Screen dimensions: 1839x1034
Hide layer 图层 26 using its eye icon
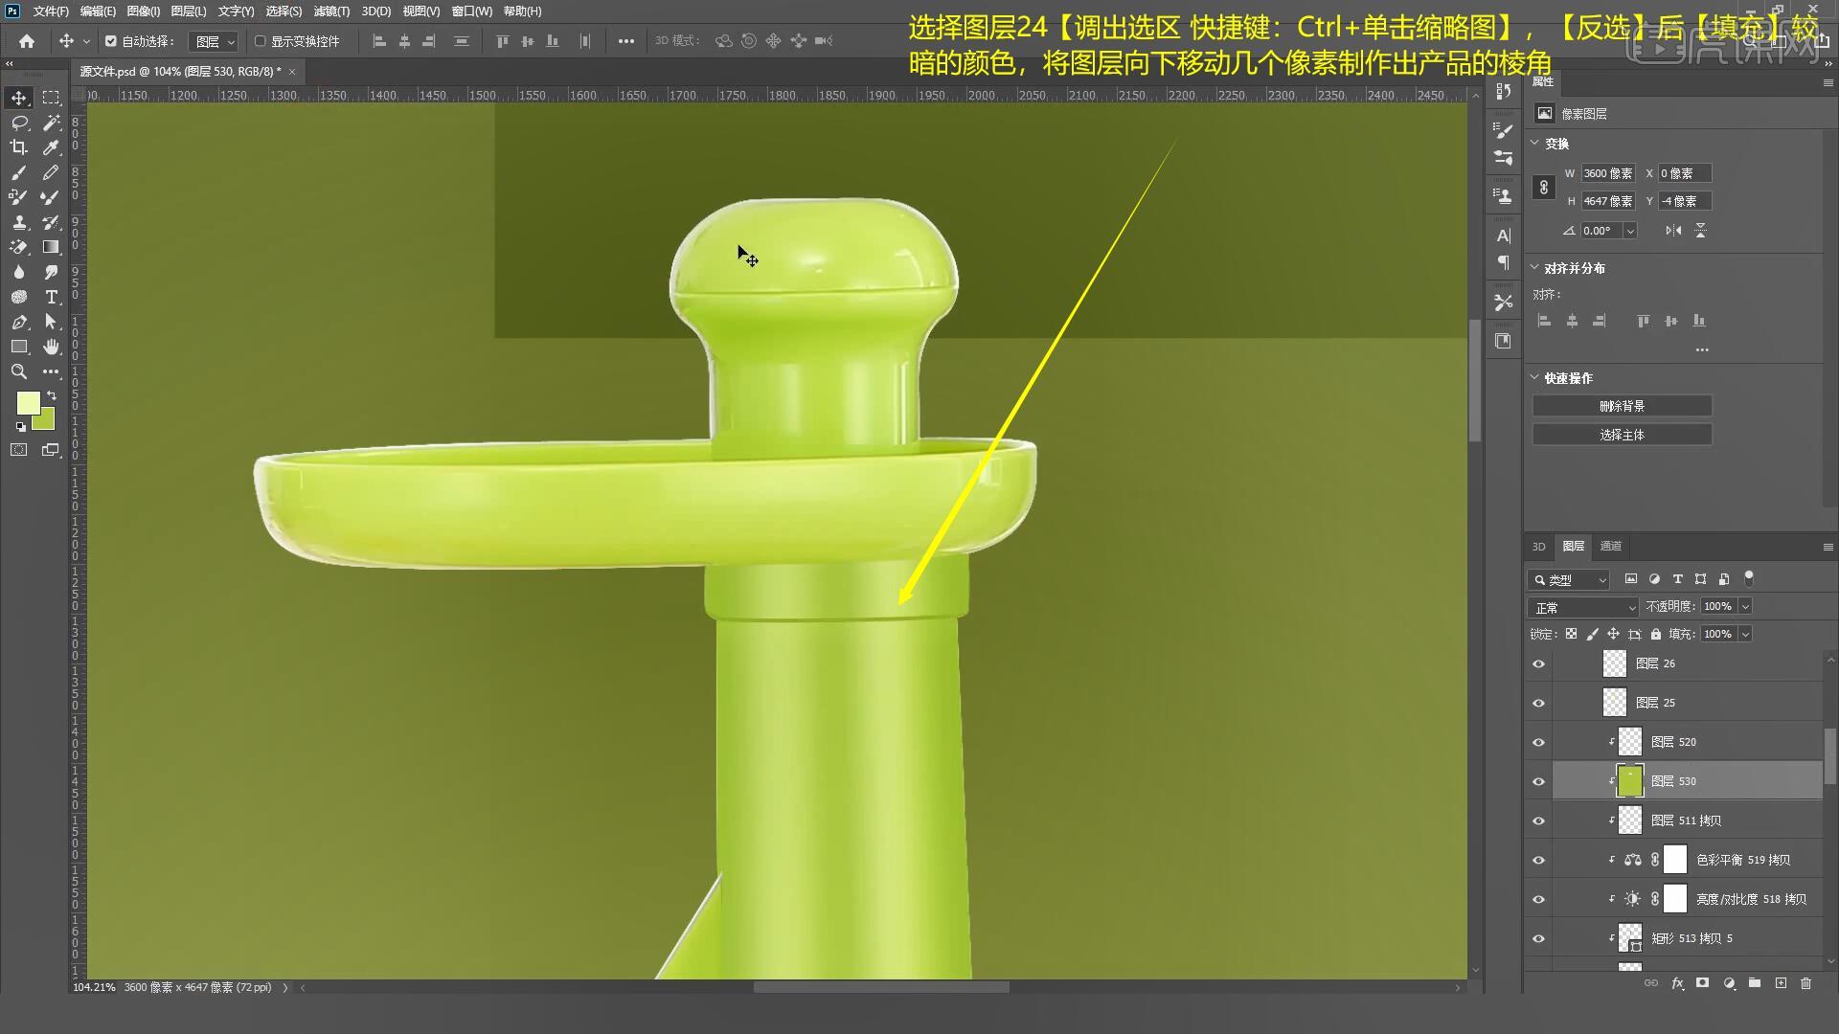pyautogui.click(x=1538, y=663)
